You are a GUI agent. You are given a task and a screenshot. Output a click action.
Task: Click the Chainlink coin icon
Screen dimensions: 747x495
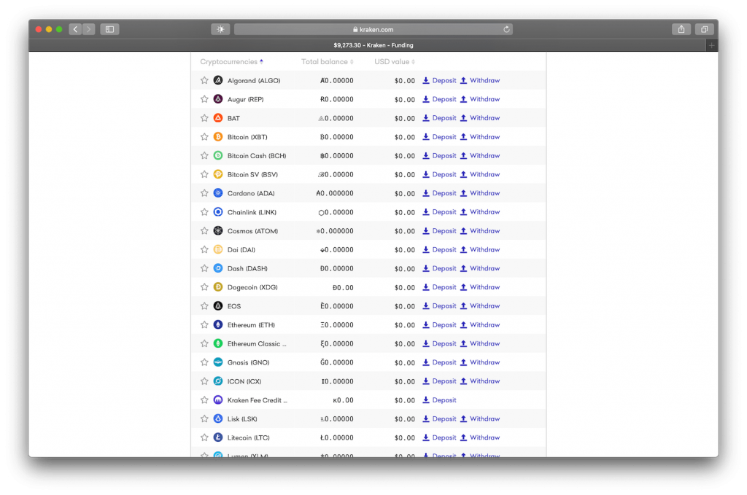[x=217, y=212]
